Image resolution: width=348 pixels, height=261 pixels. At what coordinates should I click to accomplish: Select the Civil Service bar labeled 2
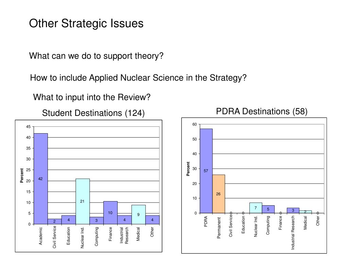(55, 222)
